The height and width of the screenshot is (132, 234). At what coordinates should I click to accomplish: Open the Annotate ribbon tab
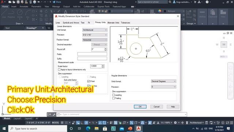pos(24,7)
